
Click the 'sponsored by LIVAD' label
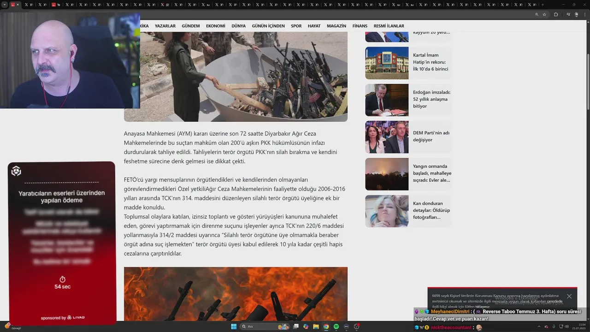click(63, 318)
